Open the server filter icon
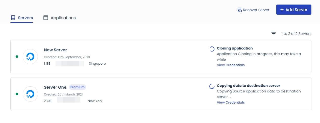Screen dimensions: 320x123 pyautogui.click(x=274, y=34)
